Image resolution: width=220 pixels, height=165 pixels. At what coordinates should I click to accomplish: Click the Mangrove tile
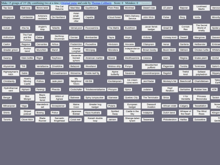[x=200, y=37]
